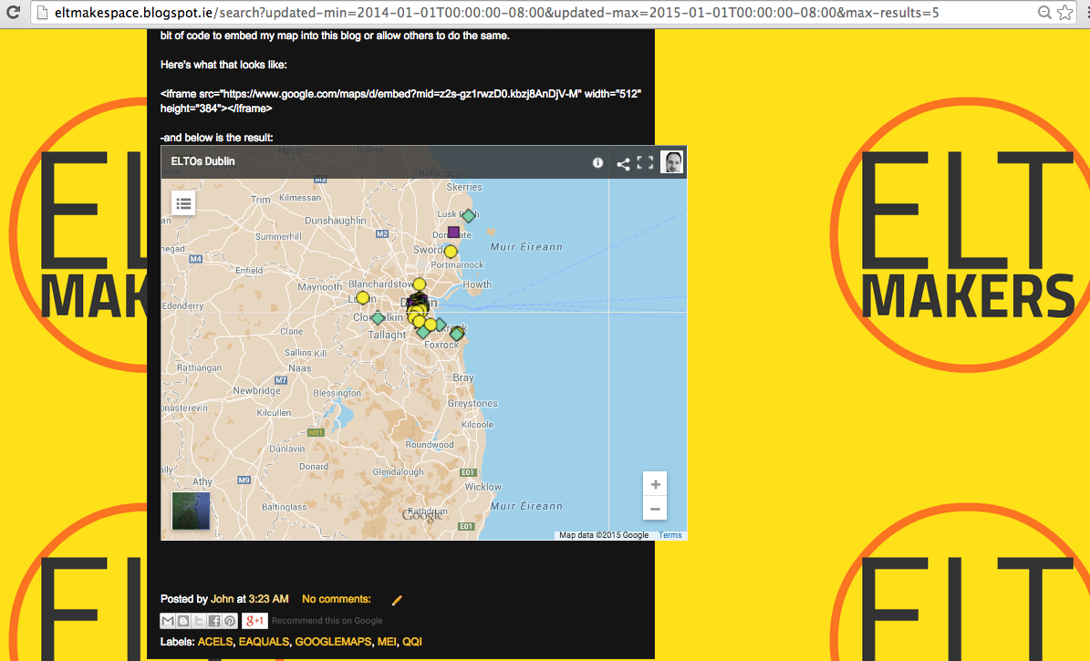Viewport: 1090px width, 661px height.
Task: Share post to Twitter
Action: click(x=199, y=621)
